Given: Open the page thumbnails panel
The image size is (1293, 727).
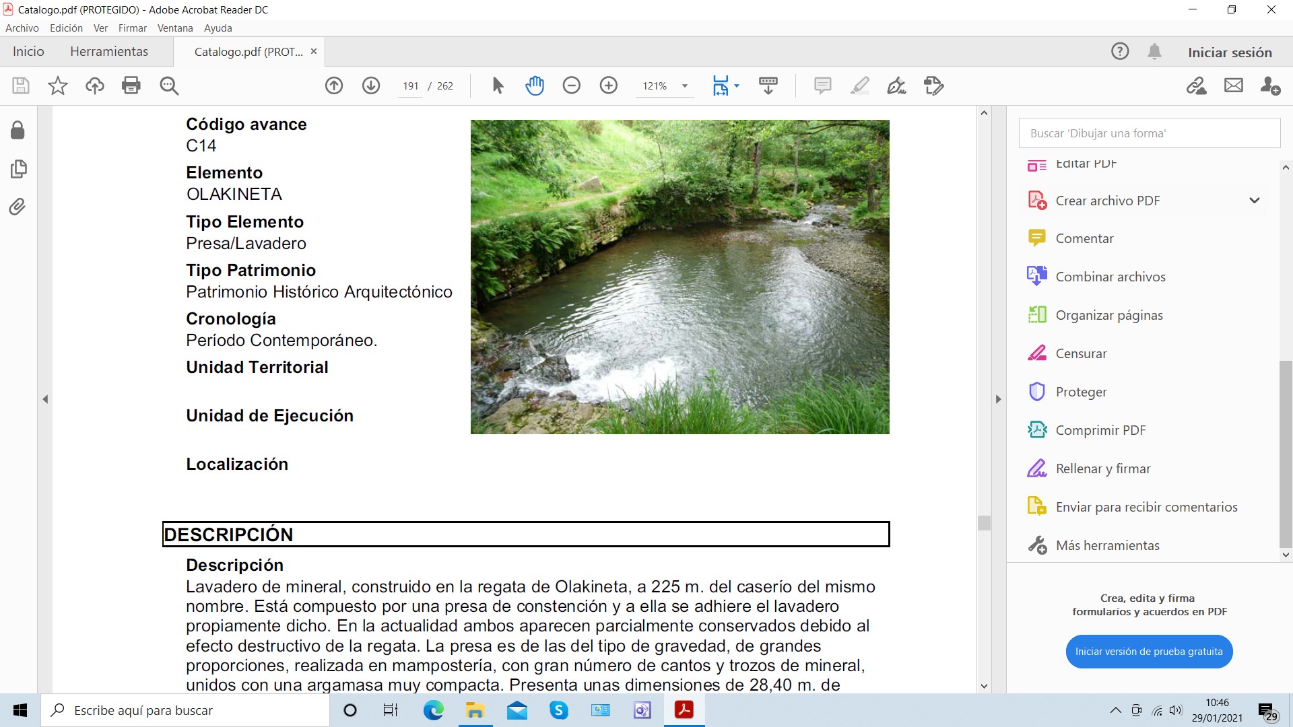Looking at the screenshot, I should (x=18, y=168).
